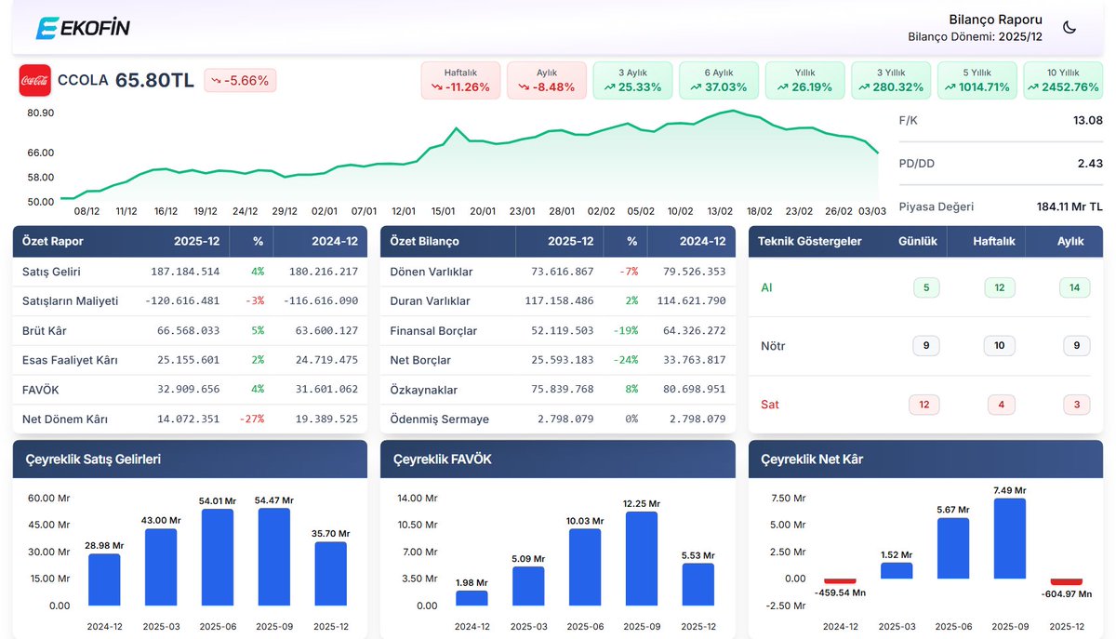Click the Özet Bilanço table header

tap(425, 241)
